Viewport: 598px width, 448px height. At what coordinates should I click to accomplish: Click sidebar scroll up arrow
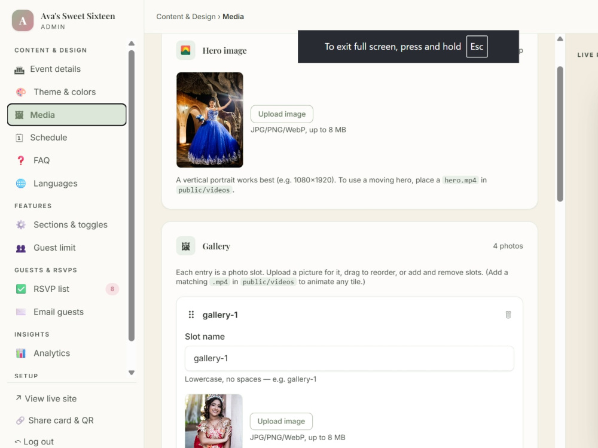[x=132, y=44]
